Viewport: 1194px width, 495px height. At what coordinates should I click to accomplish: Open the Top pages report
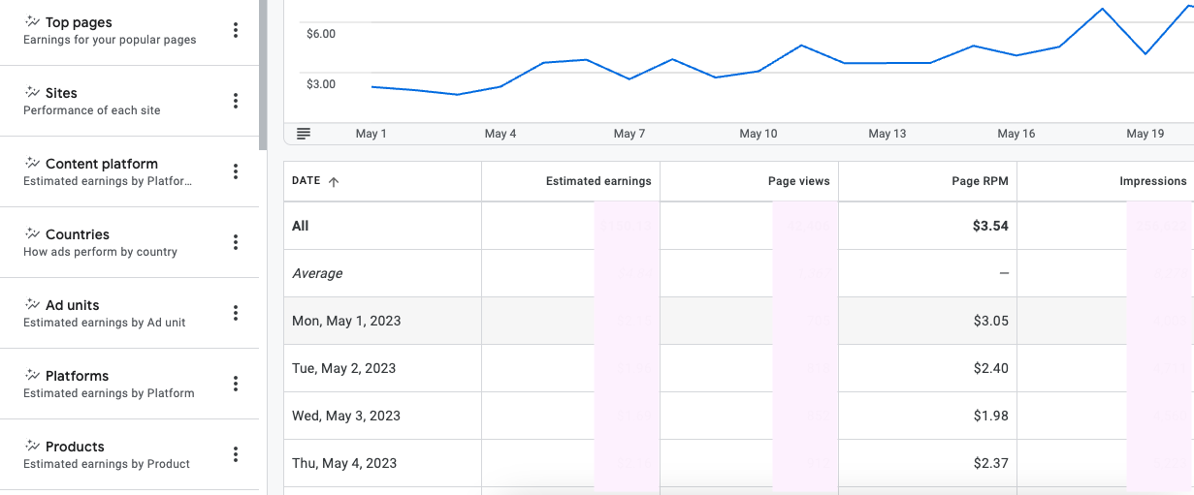(129, 30)
